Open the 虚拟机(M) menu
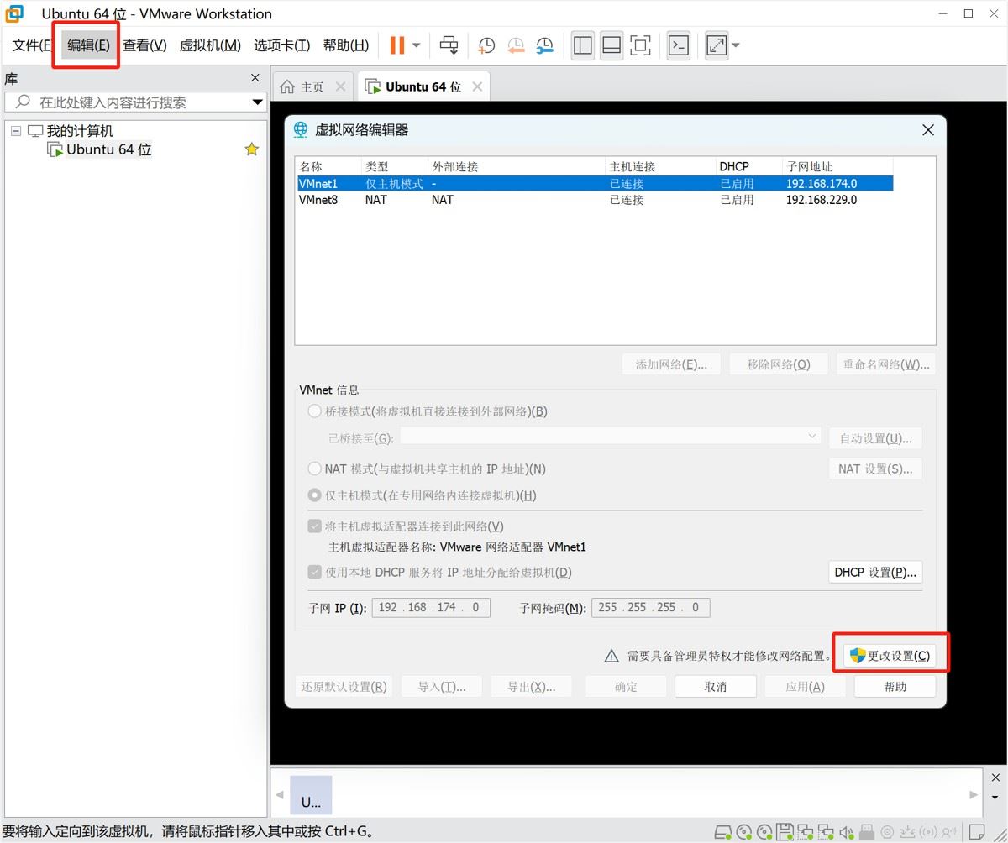This screenshot has width=1008, height=843. point(210,45)
